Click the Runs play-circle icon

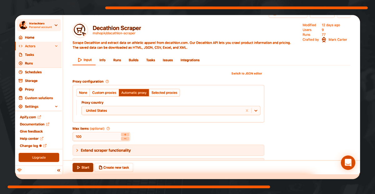[21, 63]
